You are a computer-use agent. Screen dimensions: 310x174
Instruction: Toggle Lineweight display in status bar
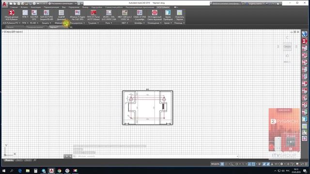click(x=260, y=164)
